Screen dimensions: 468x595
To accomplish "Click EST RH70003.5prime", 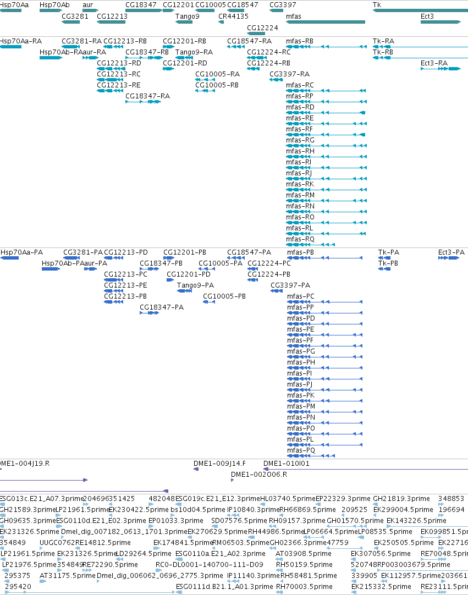I will [x=305, y=587].
